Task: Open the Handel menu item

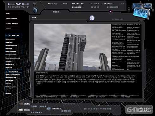Action: [9, 61]
